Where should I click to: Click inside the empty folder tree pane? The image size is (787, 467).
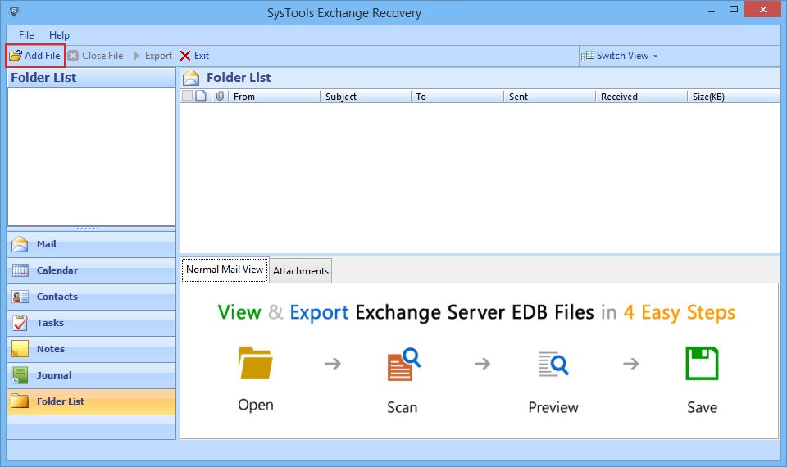pos(91,157)
